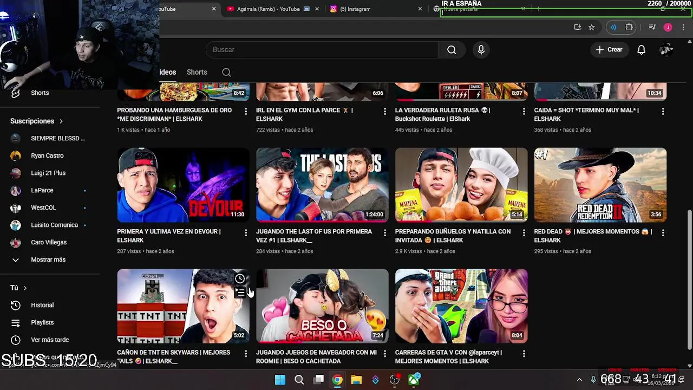
Task: Start voice search with microphone icon
Action: [481, 50]
